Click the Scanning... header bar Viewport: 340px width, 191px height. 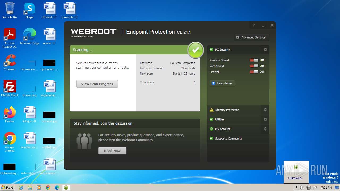pyautogui.click(x=129, y=50)
